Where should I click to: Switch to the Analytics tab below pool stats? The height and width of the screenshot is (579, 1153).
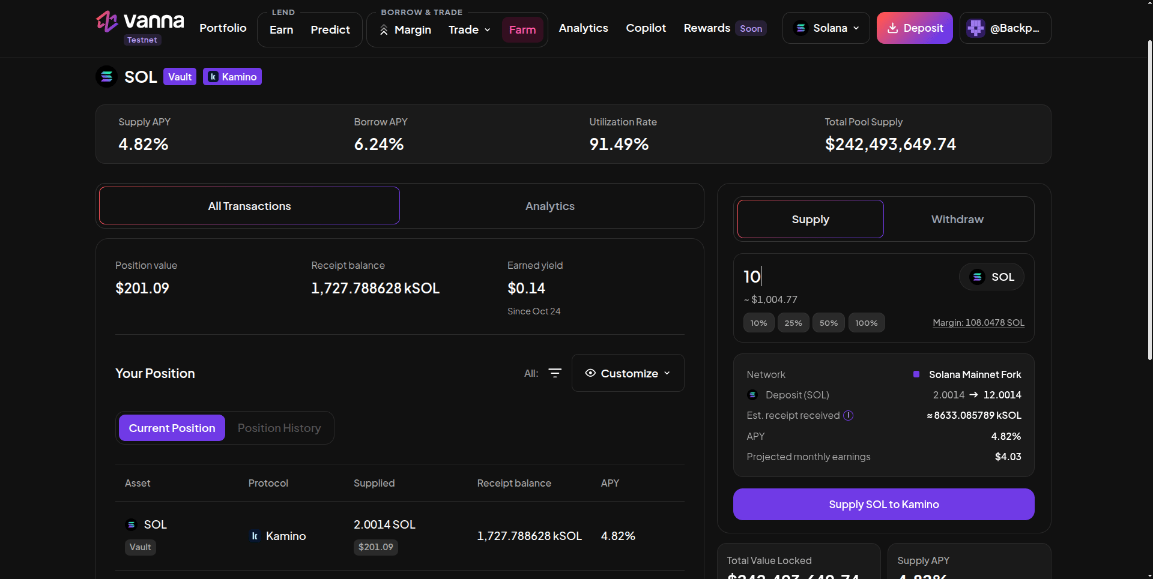coord(550,206)
